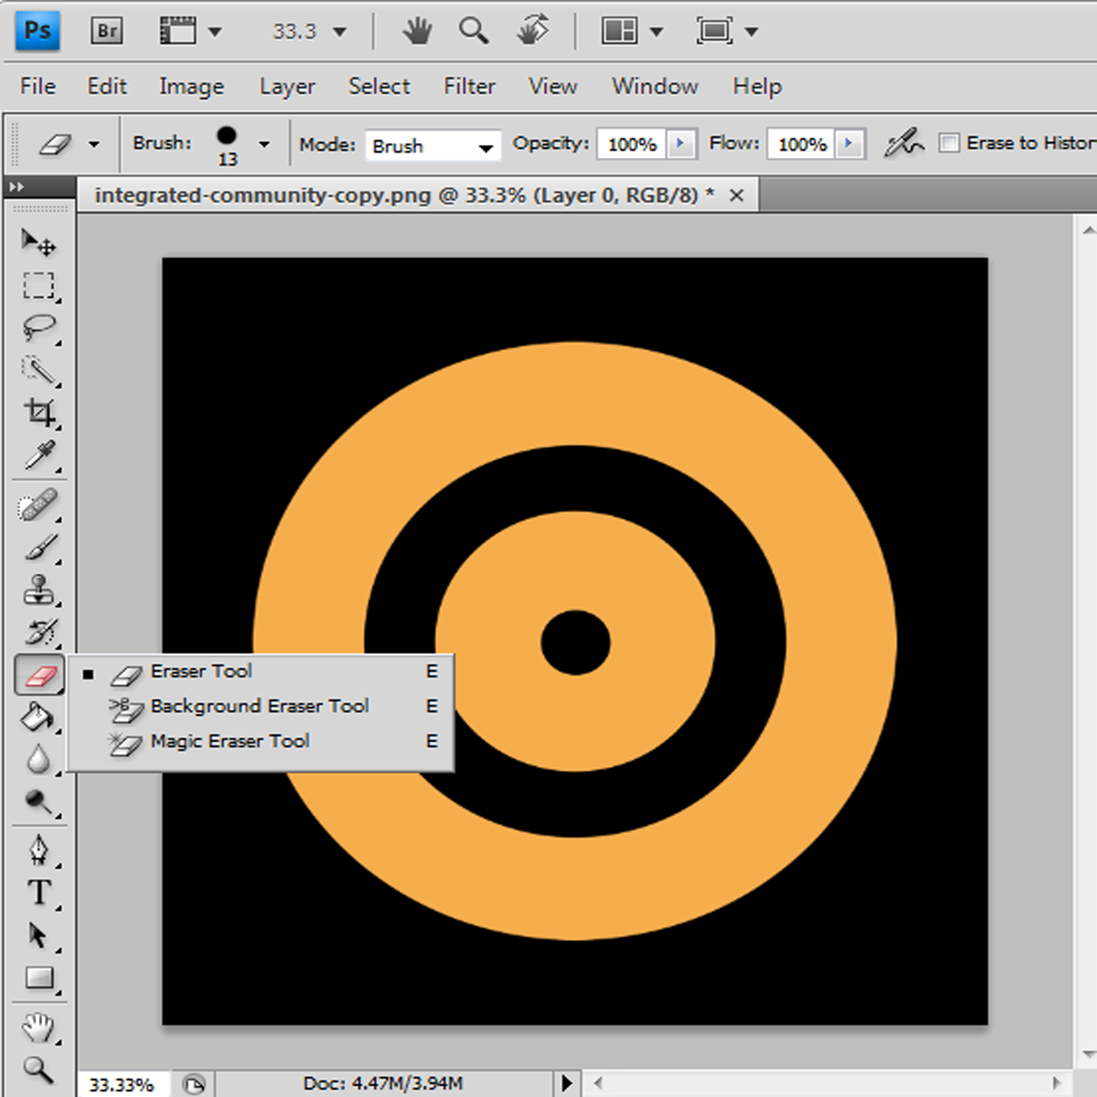Open the File menu
Viewport: 1097px width, 1097px height.
pos(38,86)
